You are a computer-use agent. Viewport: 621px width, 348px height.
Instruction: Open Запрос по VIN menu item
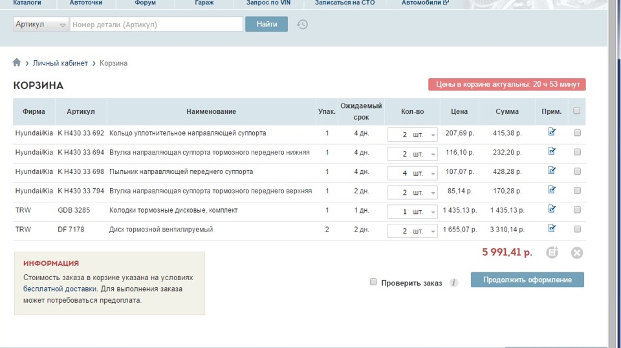click(x=268, y=3)
